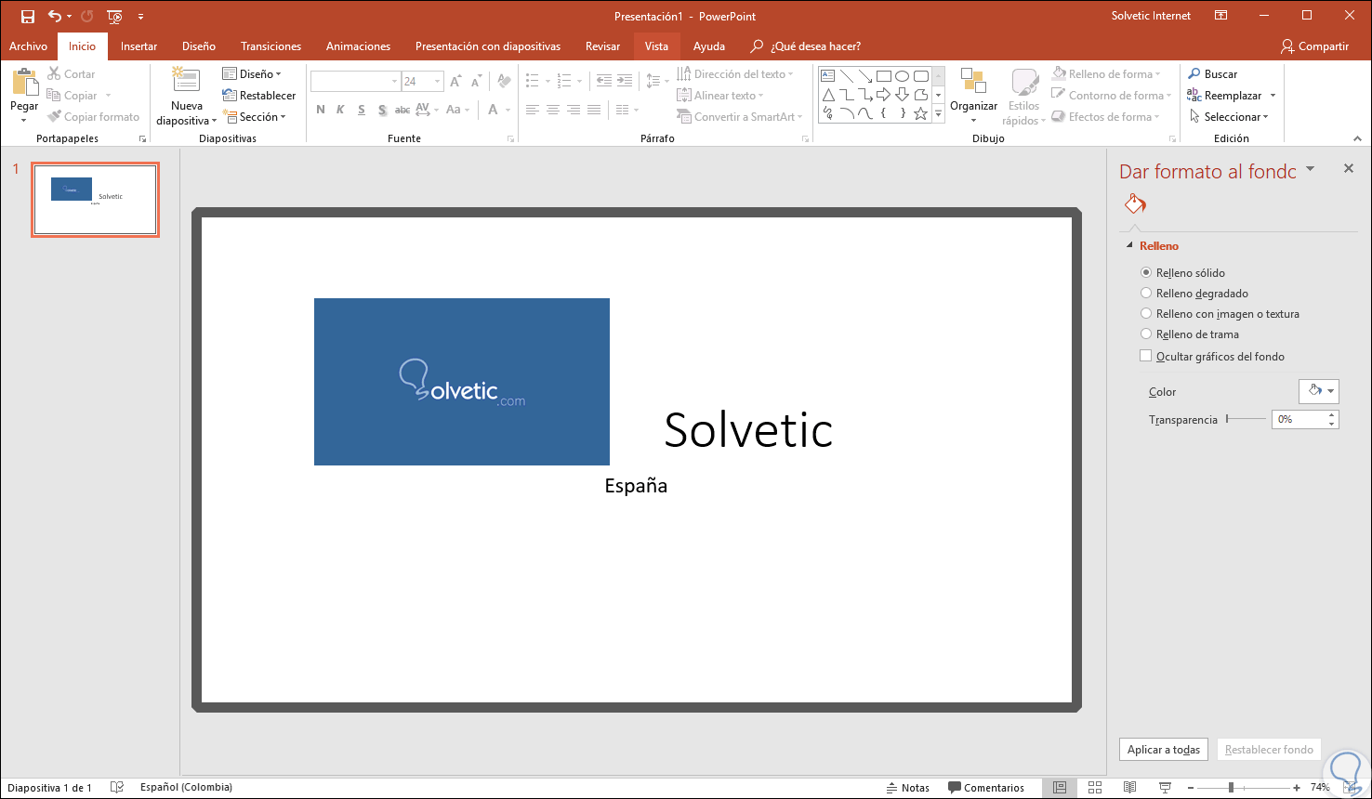The height and width of the screenshot is (799, 1372).
Task: Click the Pegar clipboard icon
Action: click(x=24, y=84)
